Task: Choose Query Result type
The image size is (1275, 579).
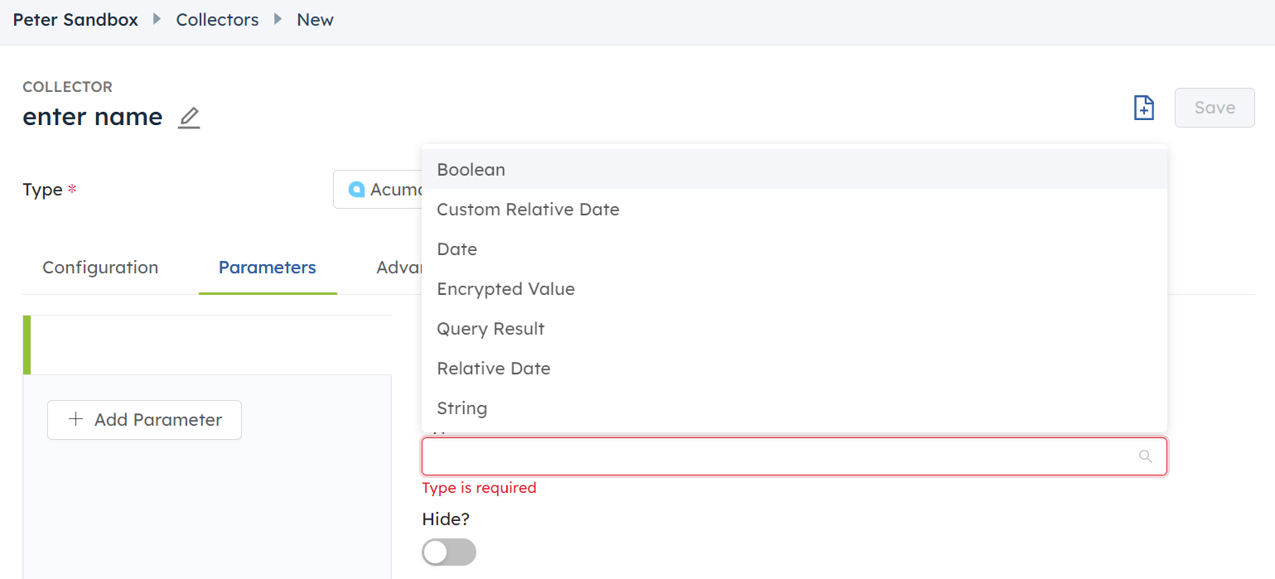Action: click(x=794, y=329)
